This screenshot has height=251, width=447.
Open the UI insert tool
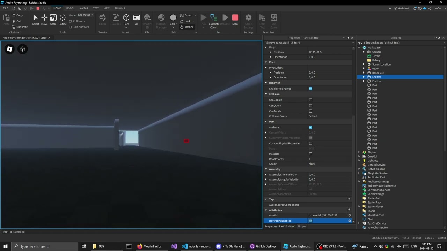136,20
